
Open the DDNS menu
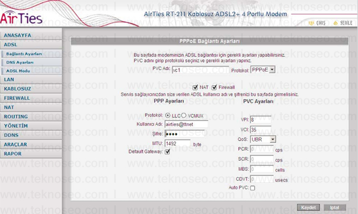coord(31,135)
